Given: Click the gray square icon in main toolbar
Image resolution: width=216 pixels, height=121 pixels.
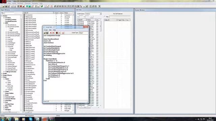Looking at the screenshot, I should tap(18, 6).
